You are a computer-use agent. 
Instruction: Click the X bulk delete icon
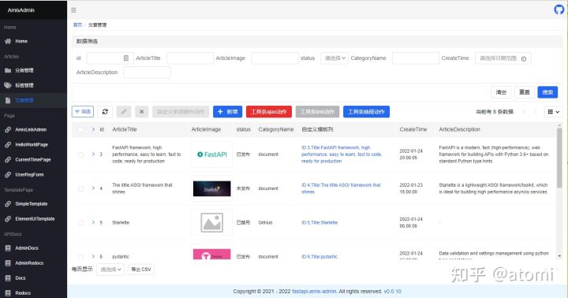[142, 111]
